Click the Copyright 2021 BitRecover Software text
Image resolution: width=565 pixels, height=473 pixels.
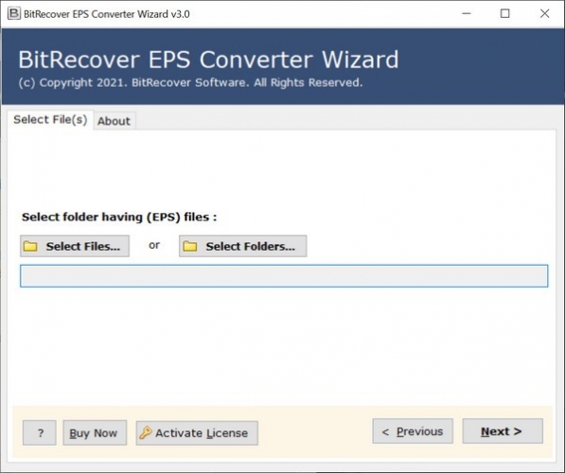190,83
